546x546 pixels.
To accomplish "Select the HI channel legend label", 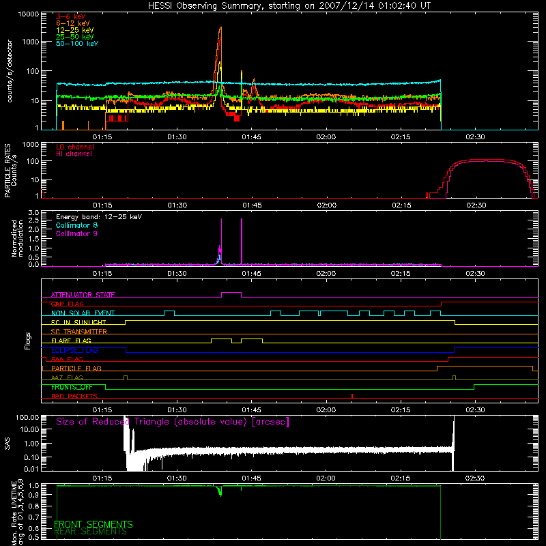I will 74,154.
